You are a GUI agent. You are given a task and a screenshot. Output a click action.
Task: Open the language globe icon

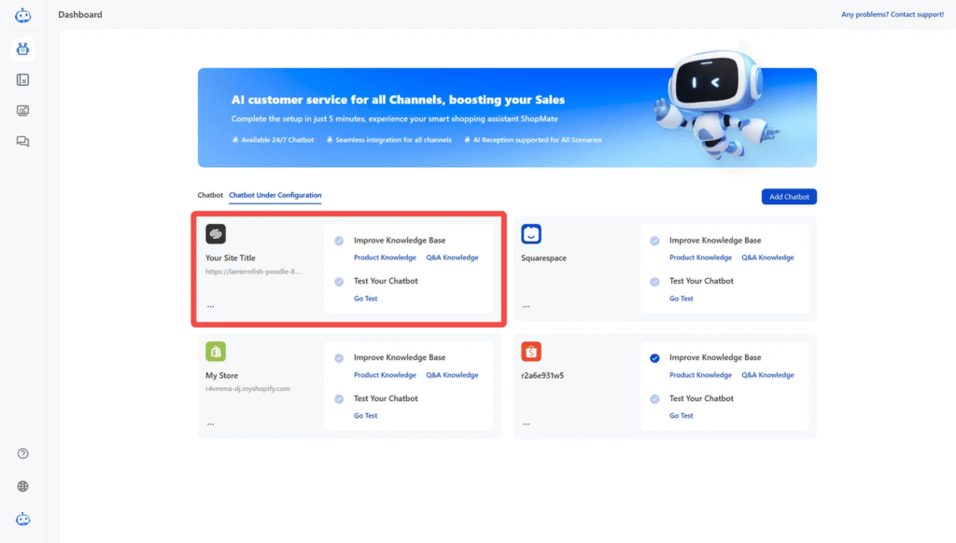[x=22, y=486]
